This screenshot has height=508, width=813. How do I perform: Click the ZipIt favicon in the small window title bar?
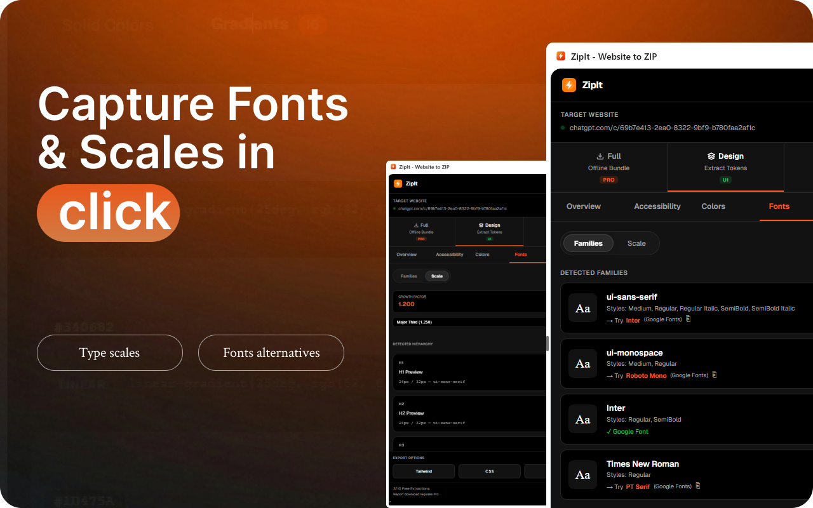pos(393,167)
